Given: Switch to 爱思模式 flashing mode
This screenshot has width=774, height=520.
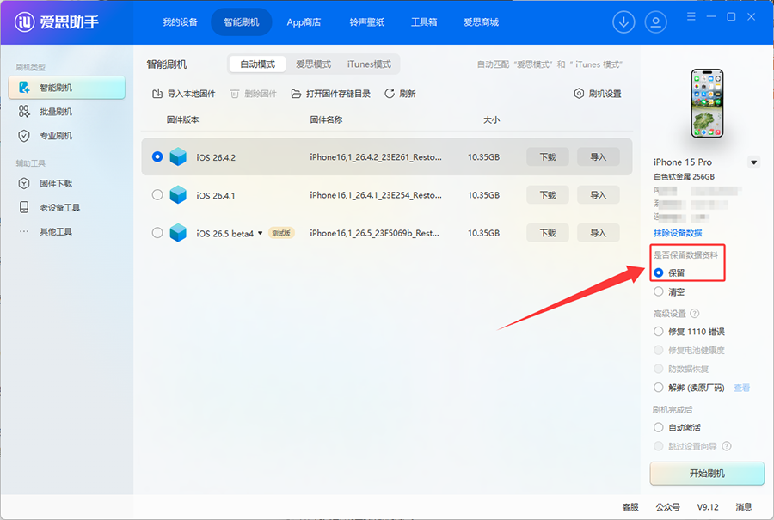Looking at the screenshot, I should (x=313, y=64).
